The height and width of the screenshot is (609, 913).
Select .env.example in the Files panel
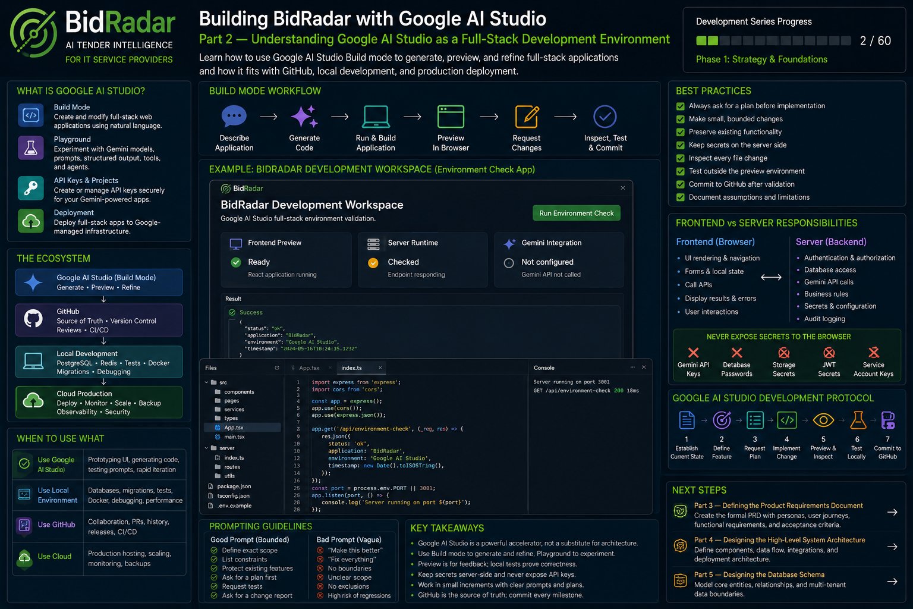pos(234,506)
